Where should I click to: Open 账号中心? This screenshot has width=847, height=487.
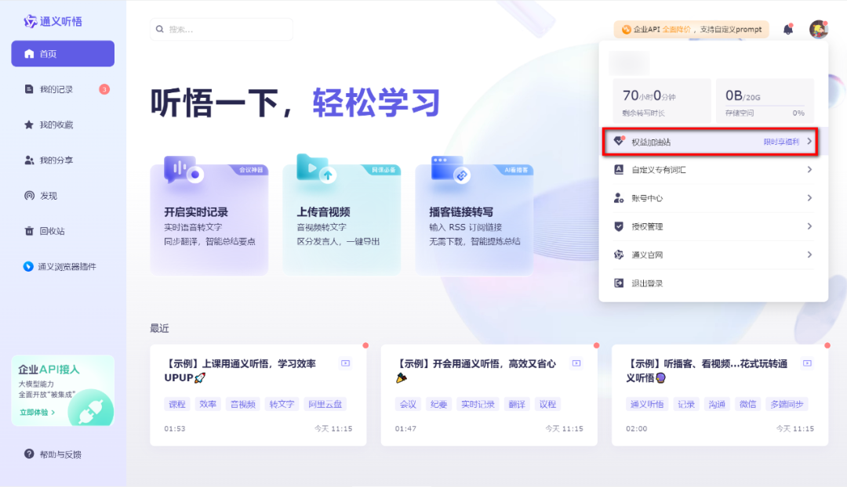point(713,198)
